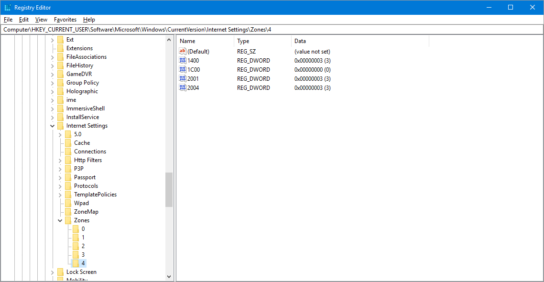Click the Connections folder icon
Screen dimensions: 544x282
(68, 151)
